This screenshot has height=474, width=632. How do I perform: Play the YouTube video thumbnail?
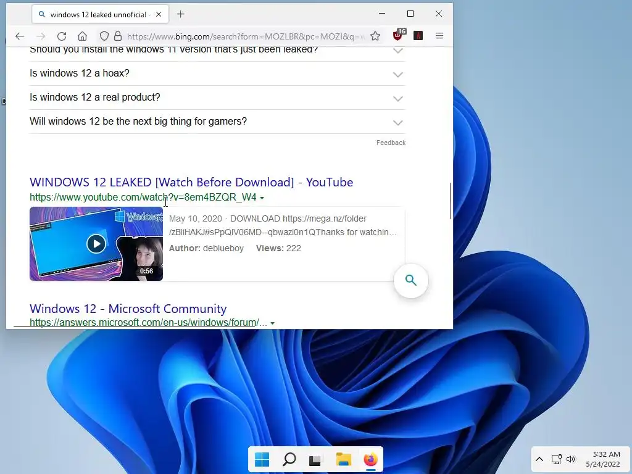(x=96, y=244)
